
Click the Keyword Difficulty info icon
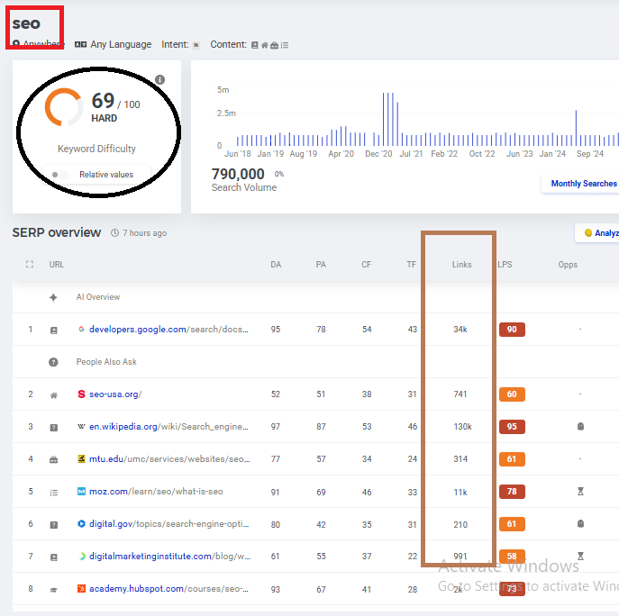(x=160, y=80)
